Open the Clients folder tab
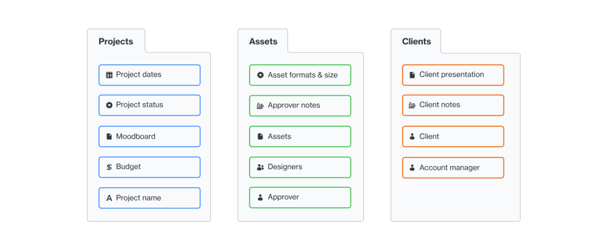The width and height of the screenshot is (607, 250). [x=417, y=41]
